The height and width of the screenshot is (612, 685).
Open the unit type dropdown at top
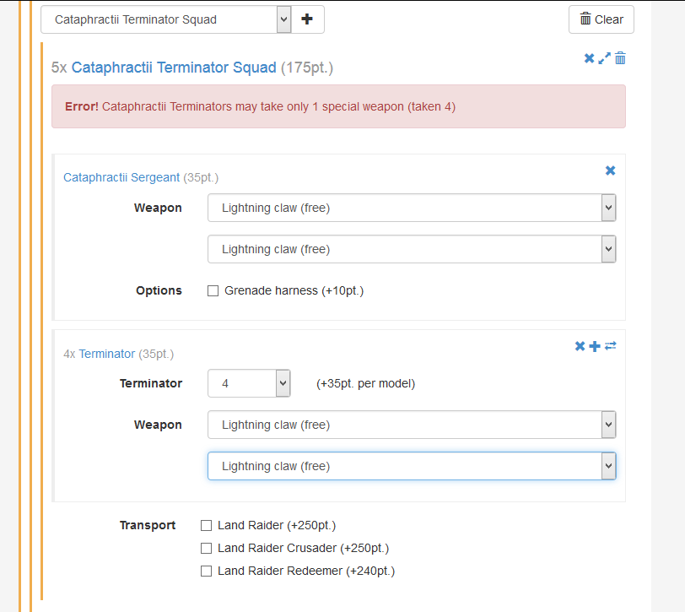pyautogui.click(x=166, y=19)
